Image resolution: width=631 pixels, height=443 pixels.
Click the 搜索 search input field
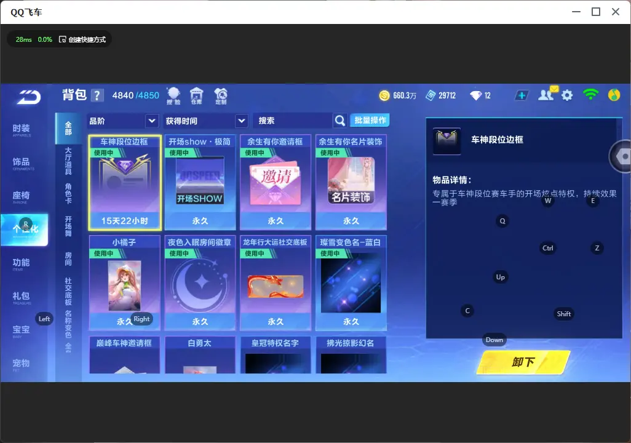(x=293, y=121)
